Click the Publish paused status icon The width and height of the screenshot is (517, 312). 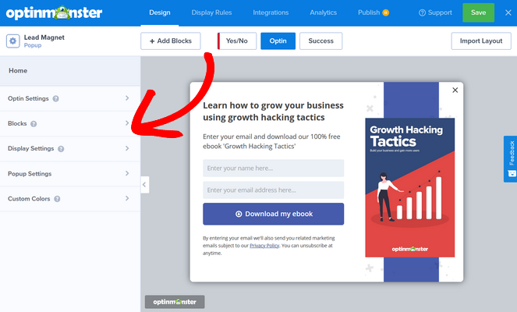[386, 12]
